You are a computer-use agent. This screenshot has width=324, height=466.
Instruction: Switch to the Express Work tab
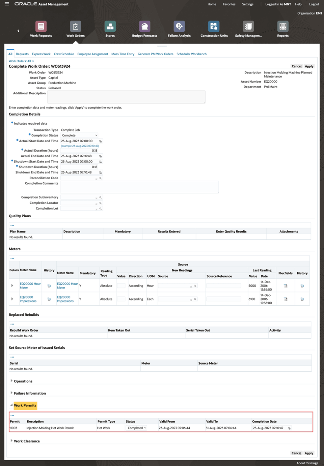pos(41,54)
